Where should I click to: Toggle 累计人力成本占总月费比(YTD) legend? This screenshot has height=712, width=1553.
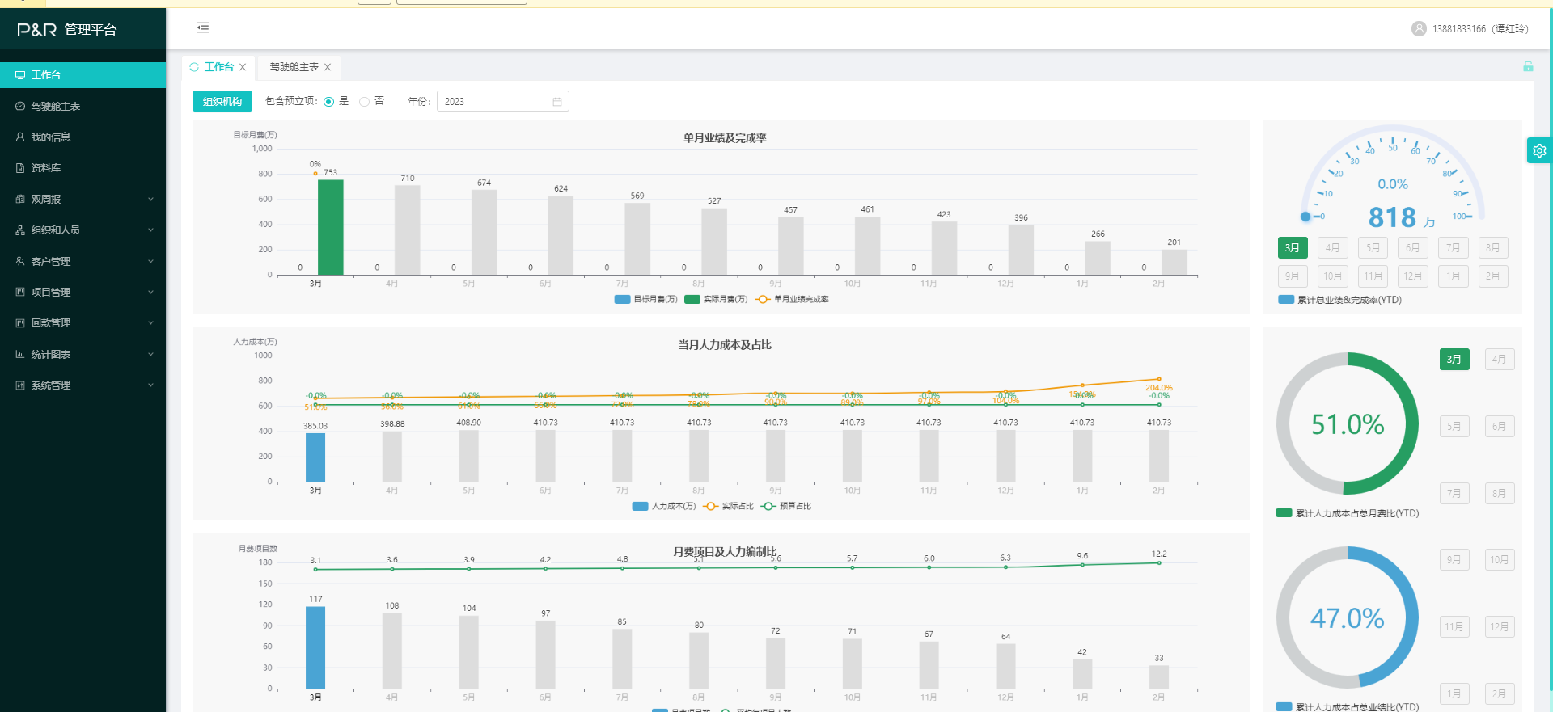click(1348, 513)
